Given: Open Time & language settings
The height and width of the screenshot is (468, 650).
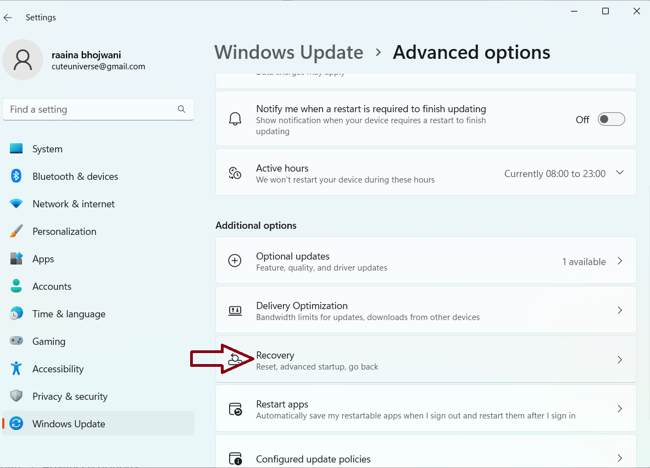Looking at the screenshot, I should 69,314.
